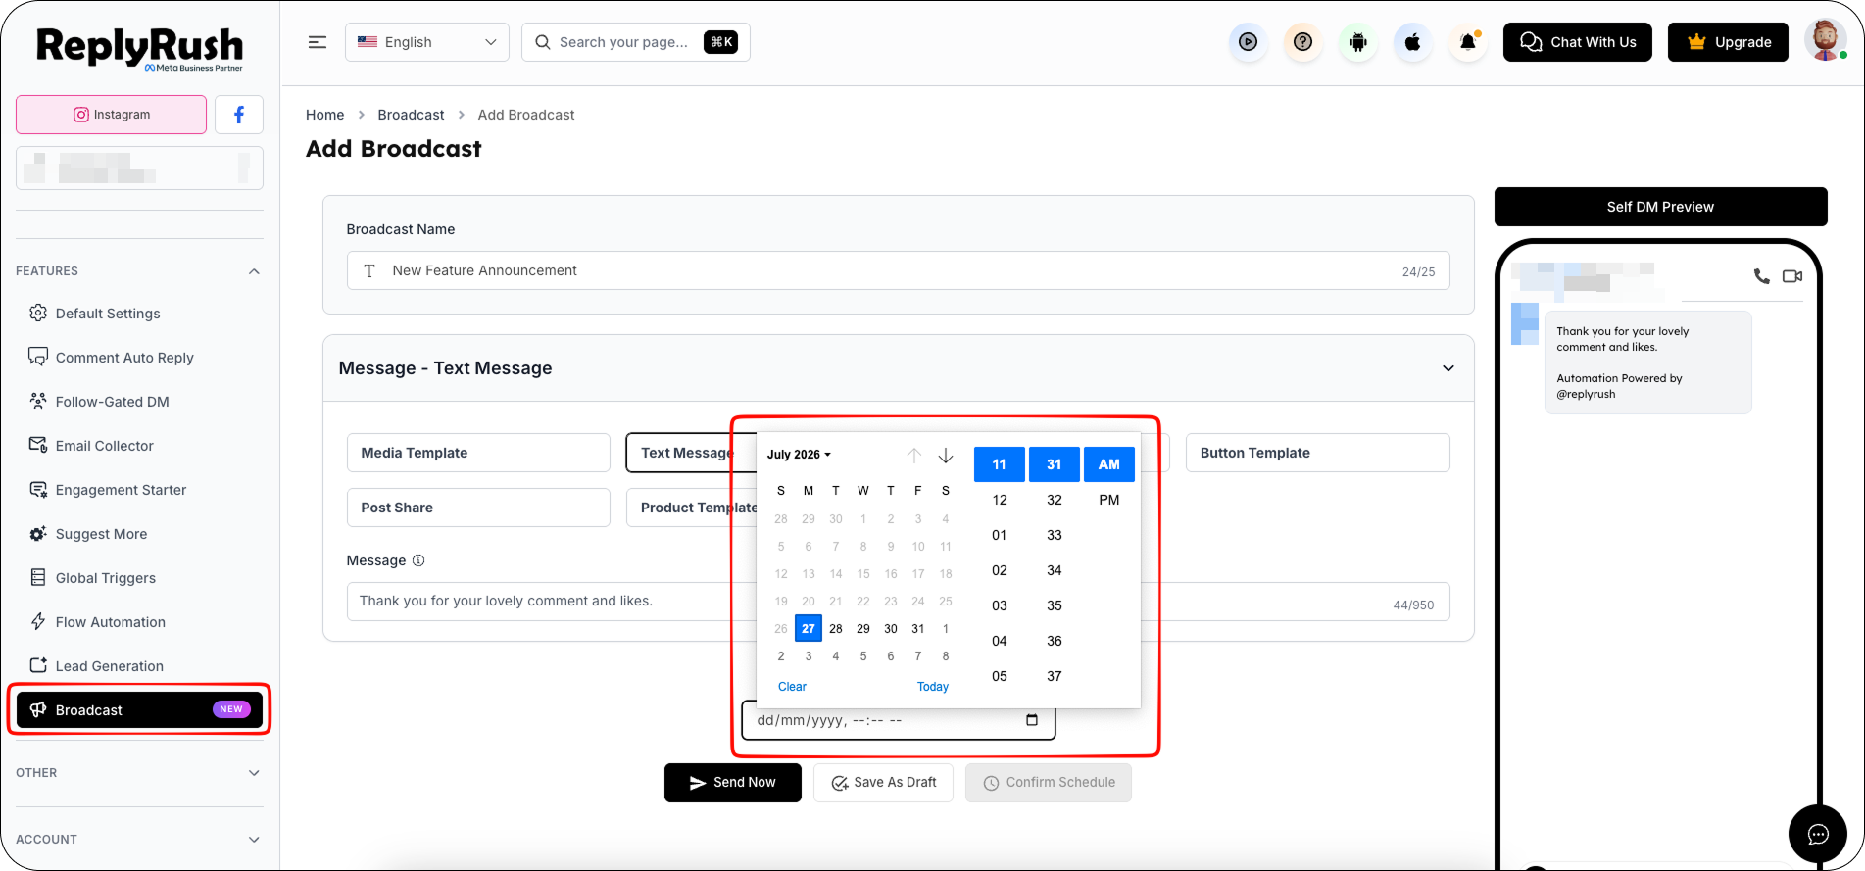Jump to Today in the calendar

[x=933, y=687]
